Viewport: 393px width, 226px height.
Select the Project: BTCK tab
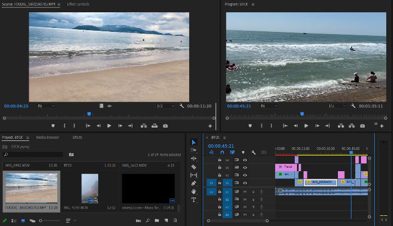click(x=12, y=138)
